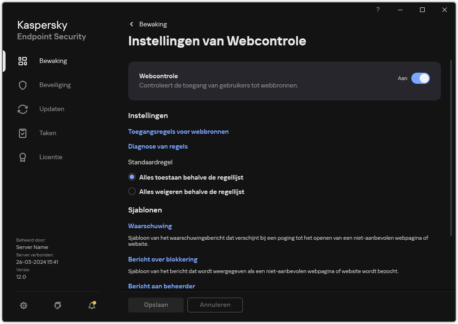Open application settings via the gear icon

24,305
